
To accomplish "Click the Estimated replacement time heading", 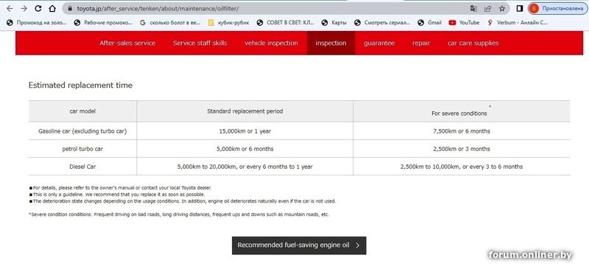I will 80,86.
